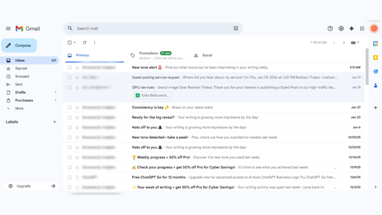Open the select dropdown arrow beside checkbox
The image size is (382, 215).
tap(75, 43)
